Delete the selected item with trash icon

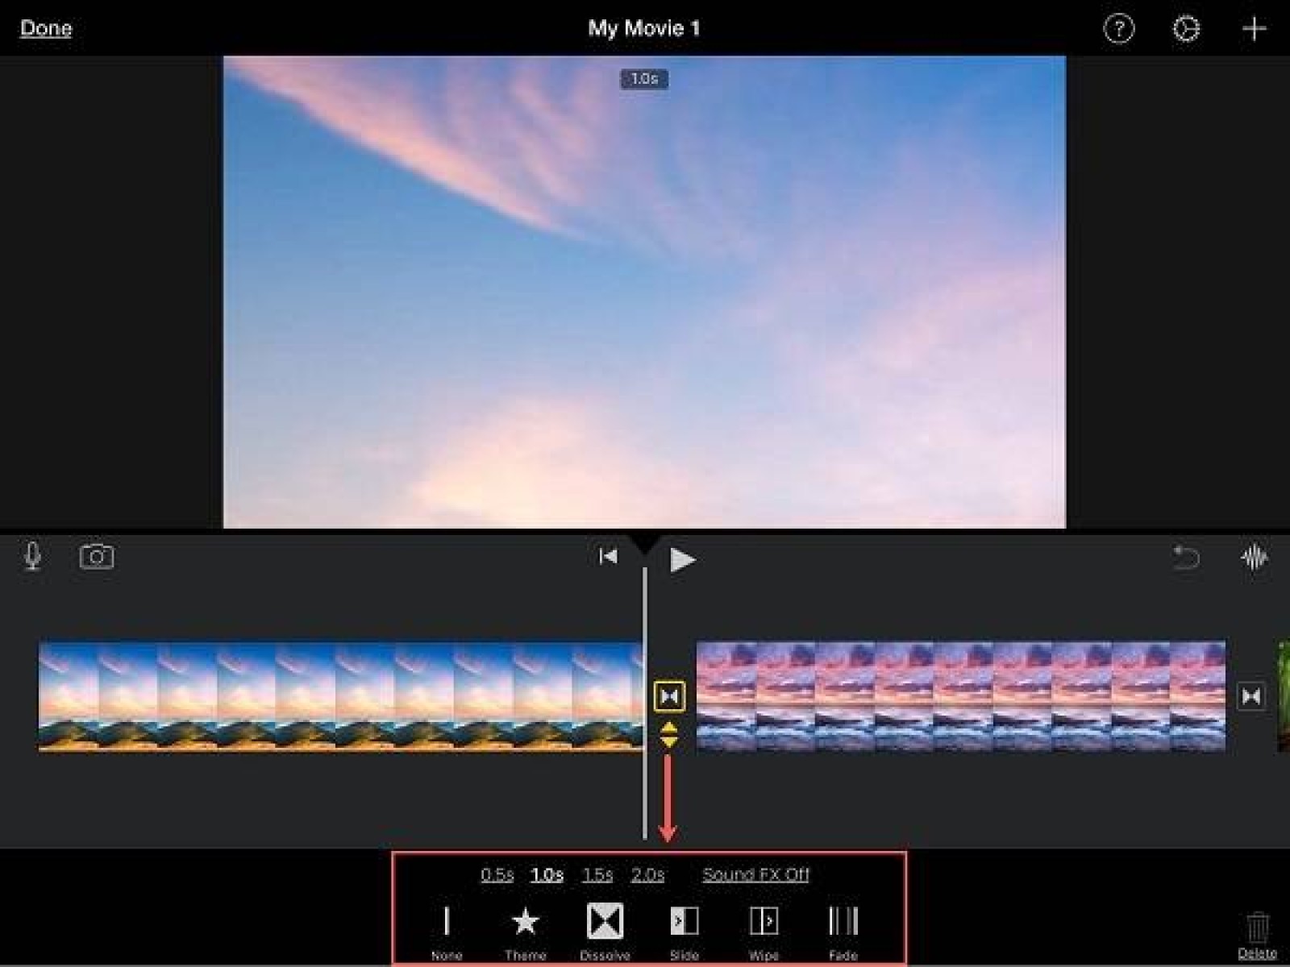[x=1258, y=935]
